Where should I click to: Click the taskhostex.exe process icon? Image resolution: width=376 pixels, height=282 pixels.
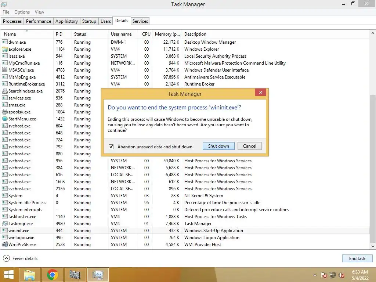(x=4, y=217)
